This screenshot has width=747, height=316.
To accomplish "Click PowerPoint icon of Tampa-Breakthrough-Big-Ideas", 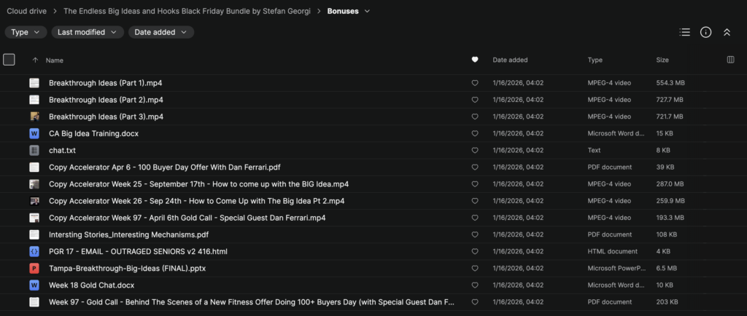I will [34, 269].
